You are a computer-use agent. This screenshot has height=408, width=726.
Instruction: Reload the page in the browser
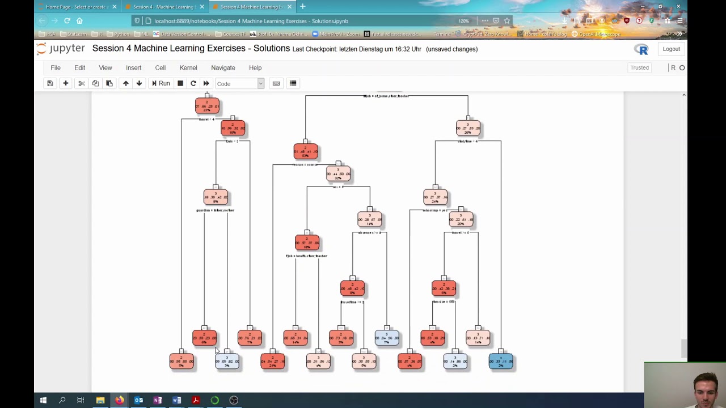click(x=67, y=21)
